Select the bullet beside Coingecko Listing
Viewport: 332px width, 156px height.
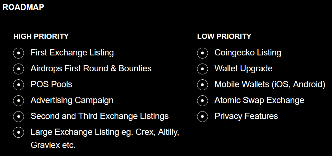(x=202, y=53)
